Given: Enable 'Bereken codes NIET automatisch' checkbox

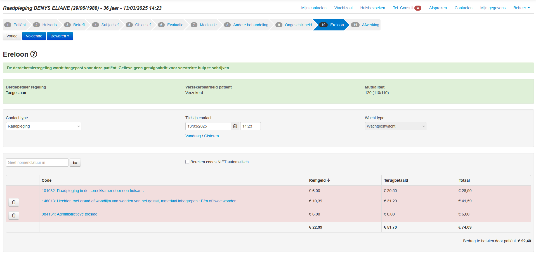Looking at the screenshot, I should coord(187,162).
